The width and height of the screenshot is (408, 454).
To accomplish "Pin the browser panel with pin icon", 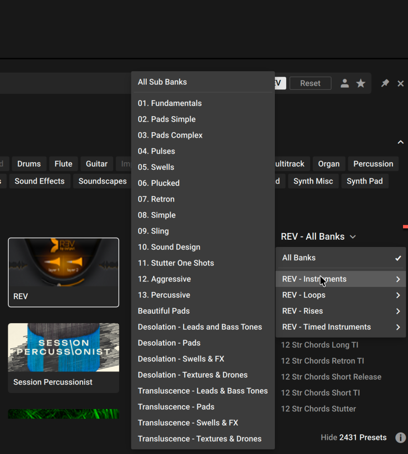I will coord(385,84).
